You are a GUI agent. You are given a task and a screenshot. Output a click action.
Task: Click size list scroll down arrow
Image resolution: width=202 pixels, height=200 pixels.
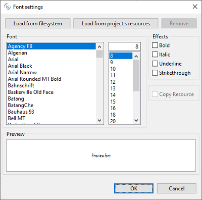click(x=136, y=120)
